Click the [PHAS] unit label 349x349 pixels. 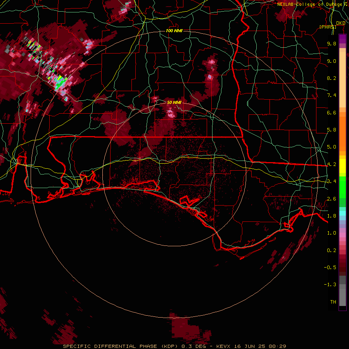(x=328, y=27)
